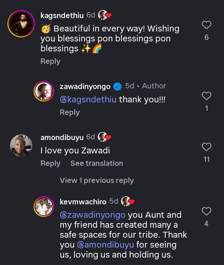Screen dimensions: 224x265
Task: Reply to zawadinyongo's thank you comment
Action: pyautogui.click(x=70, y=112)
